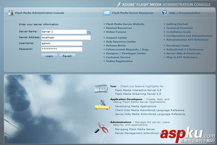This screenshot has height=145, width=217.
Task: Open the Administration API Reference link
Action: tap(187, 40)
